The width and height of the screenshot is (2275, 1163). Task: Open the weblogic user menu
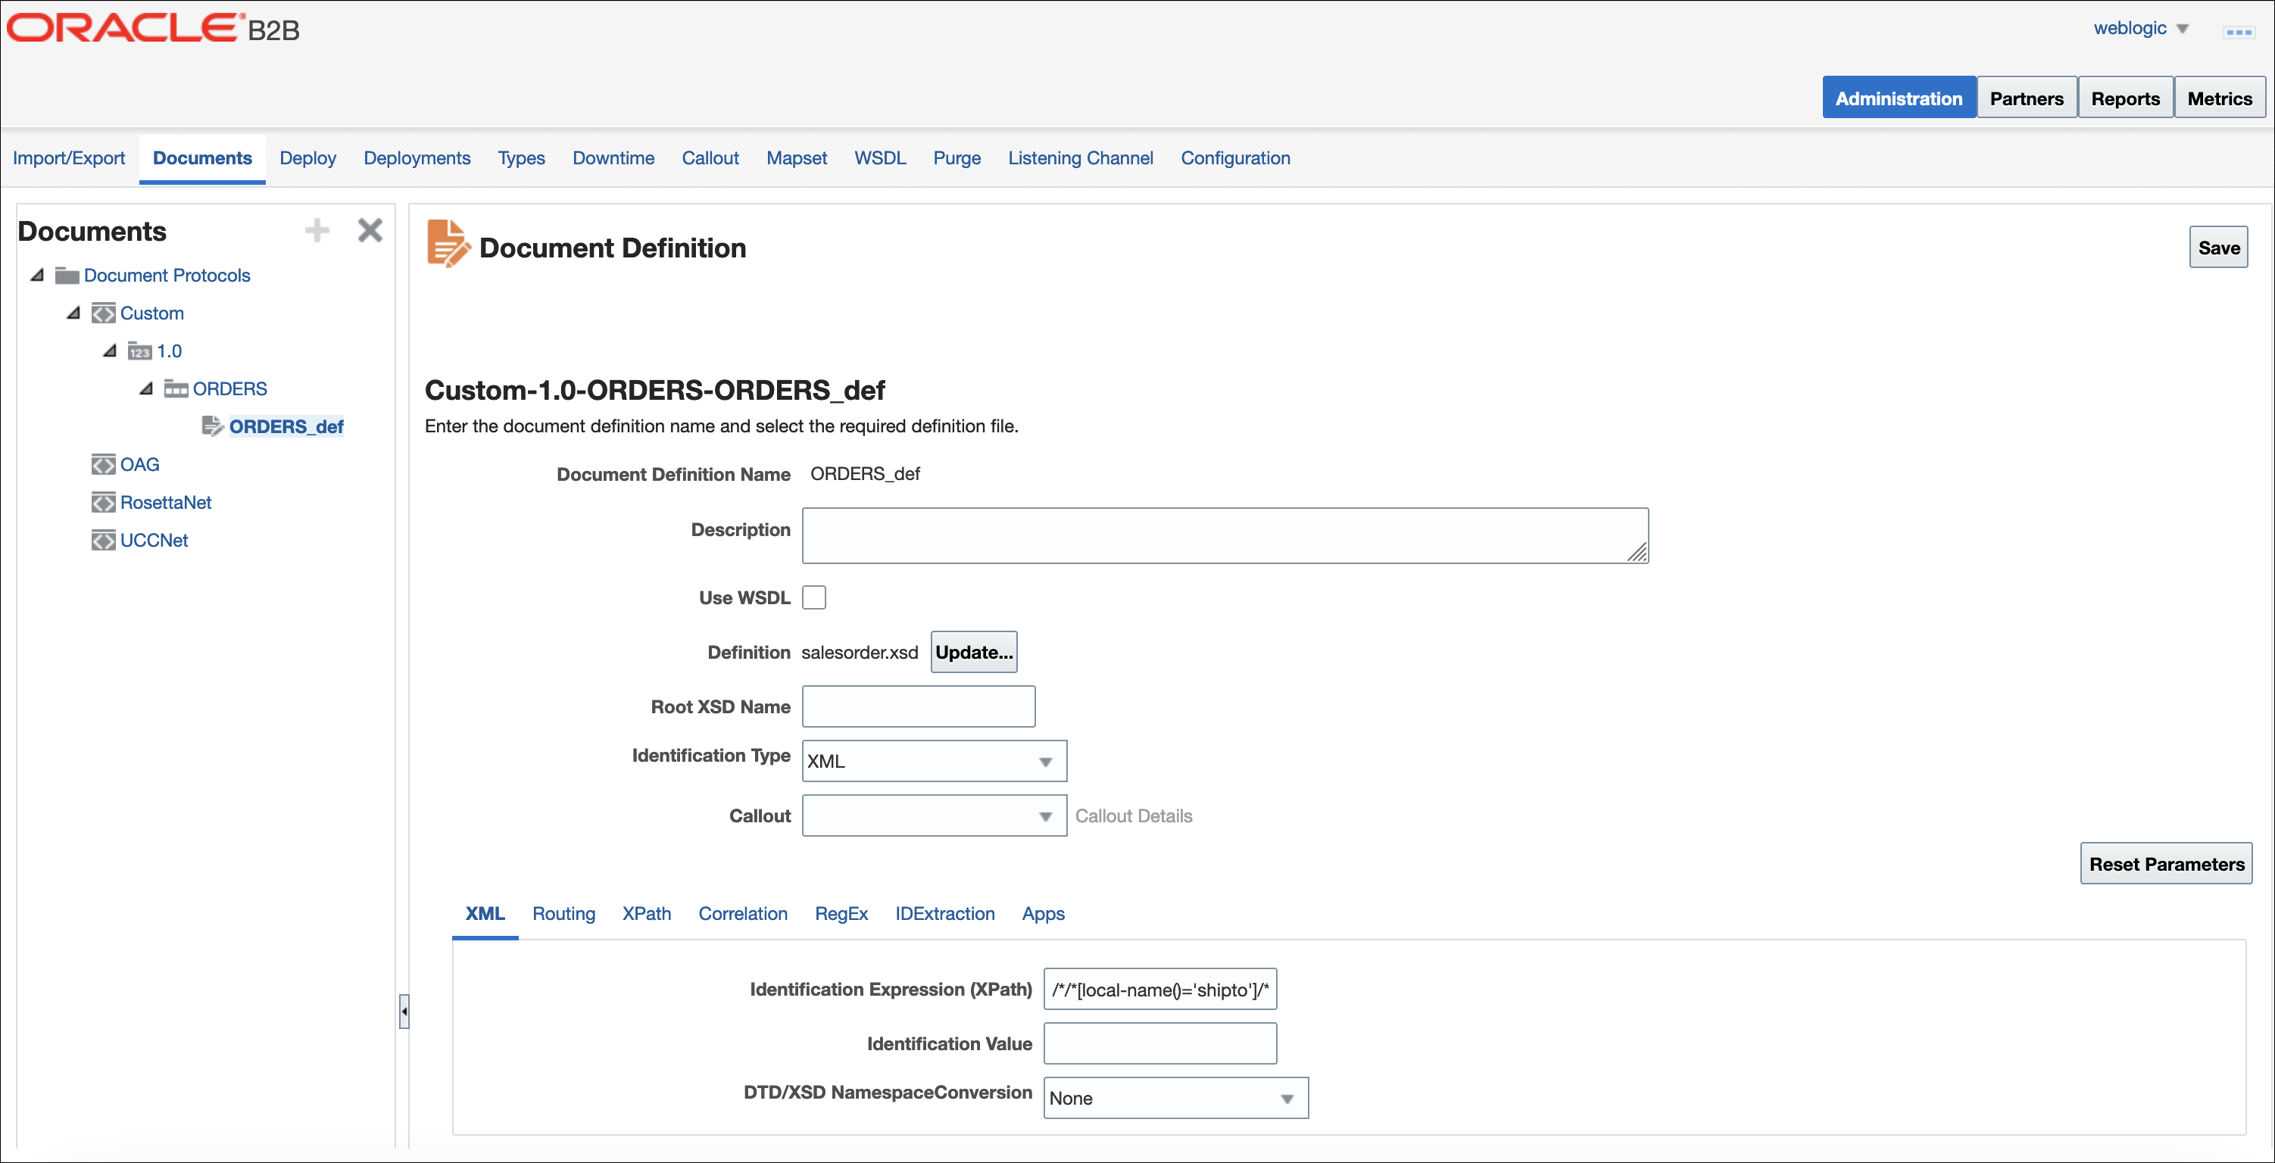pyautogui.click(x=2141, y=28)
